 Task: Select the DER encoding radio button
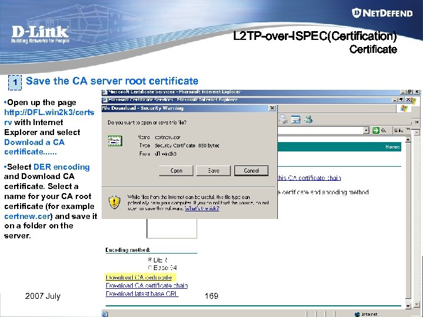(150, 260)
